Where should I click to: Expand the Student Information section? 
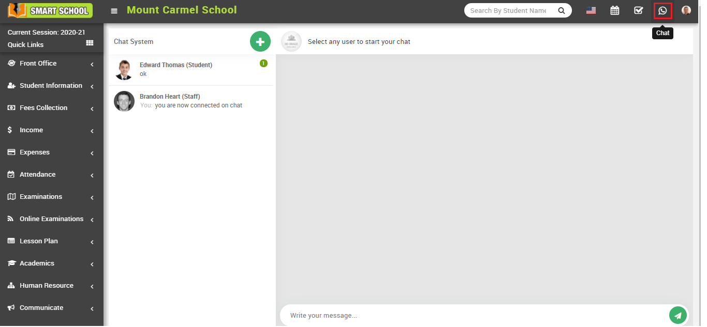tap(50, 85)
